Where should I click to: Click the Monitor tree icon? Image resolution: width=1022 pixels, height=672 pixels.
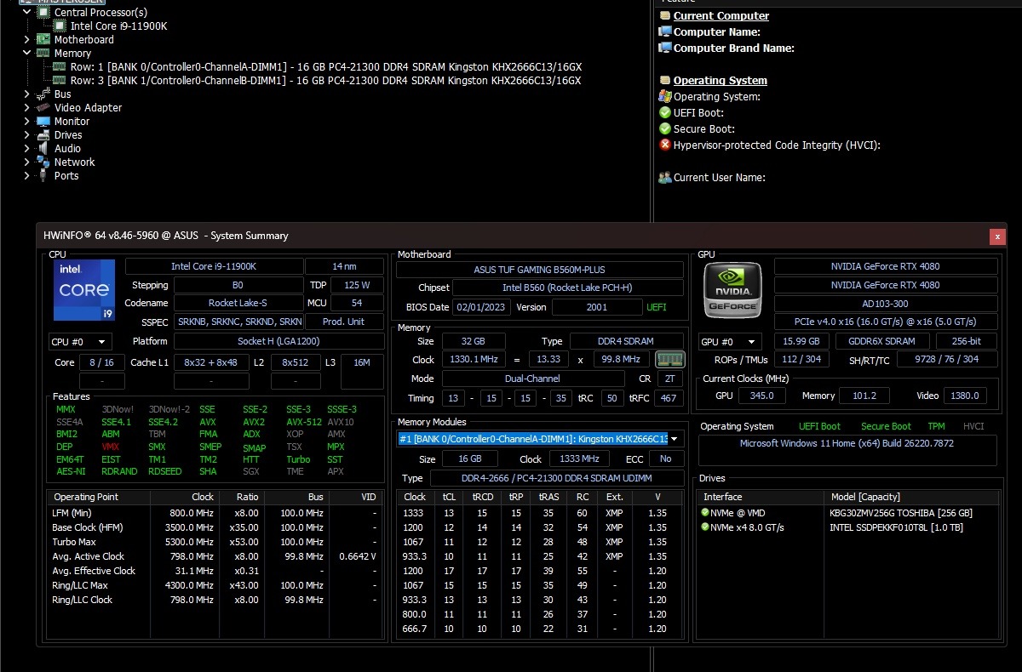pyautogui.click(x=43, y=121)
